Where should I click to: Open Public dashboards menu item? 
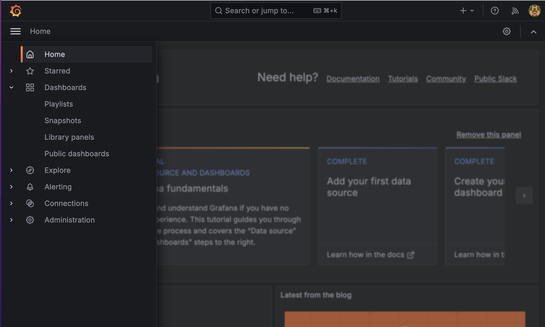77,154
